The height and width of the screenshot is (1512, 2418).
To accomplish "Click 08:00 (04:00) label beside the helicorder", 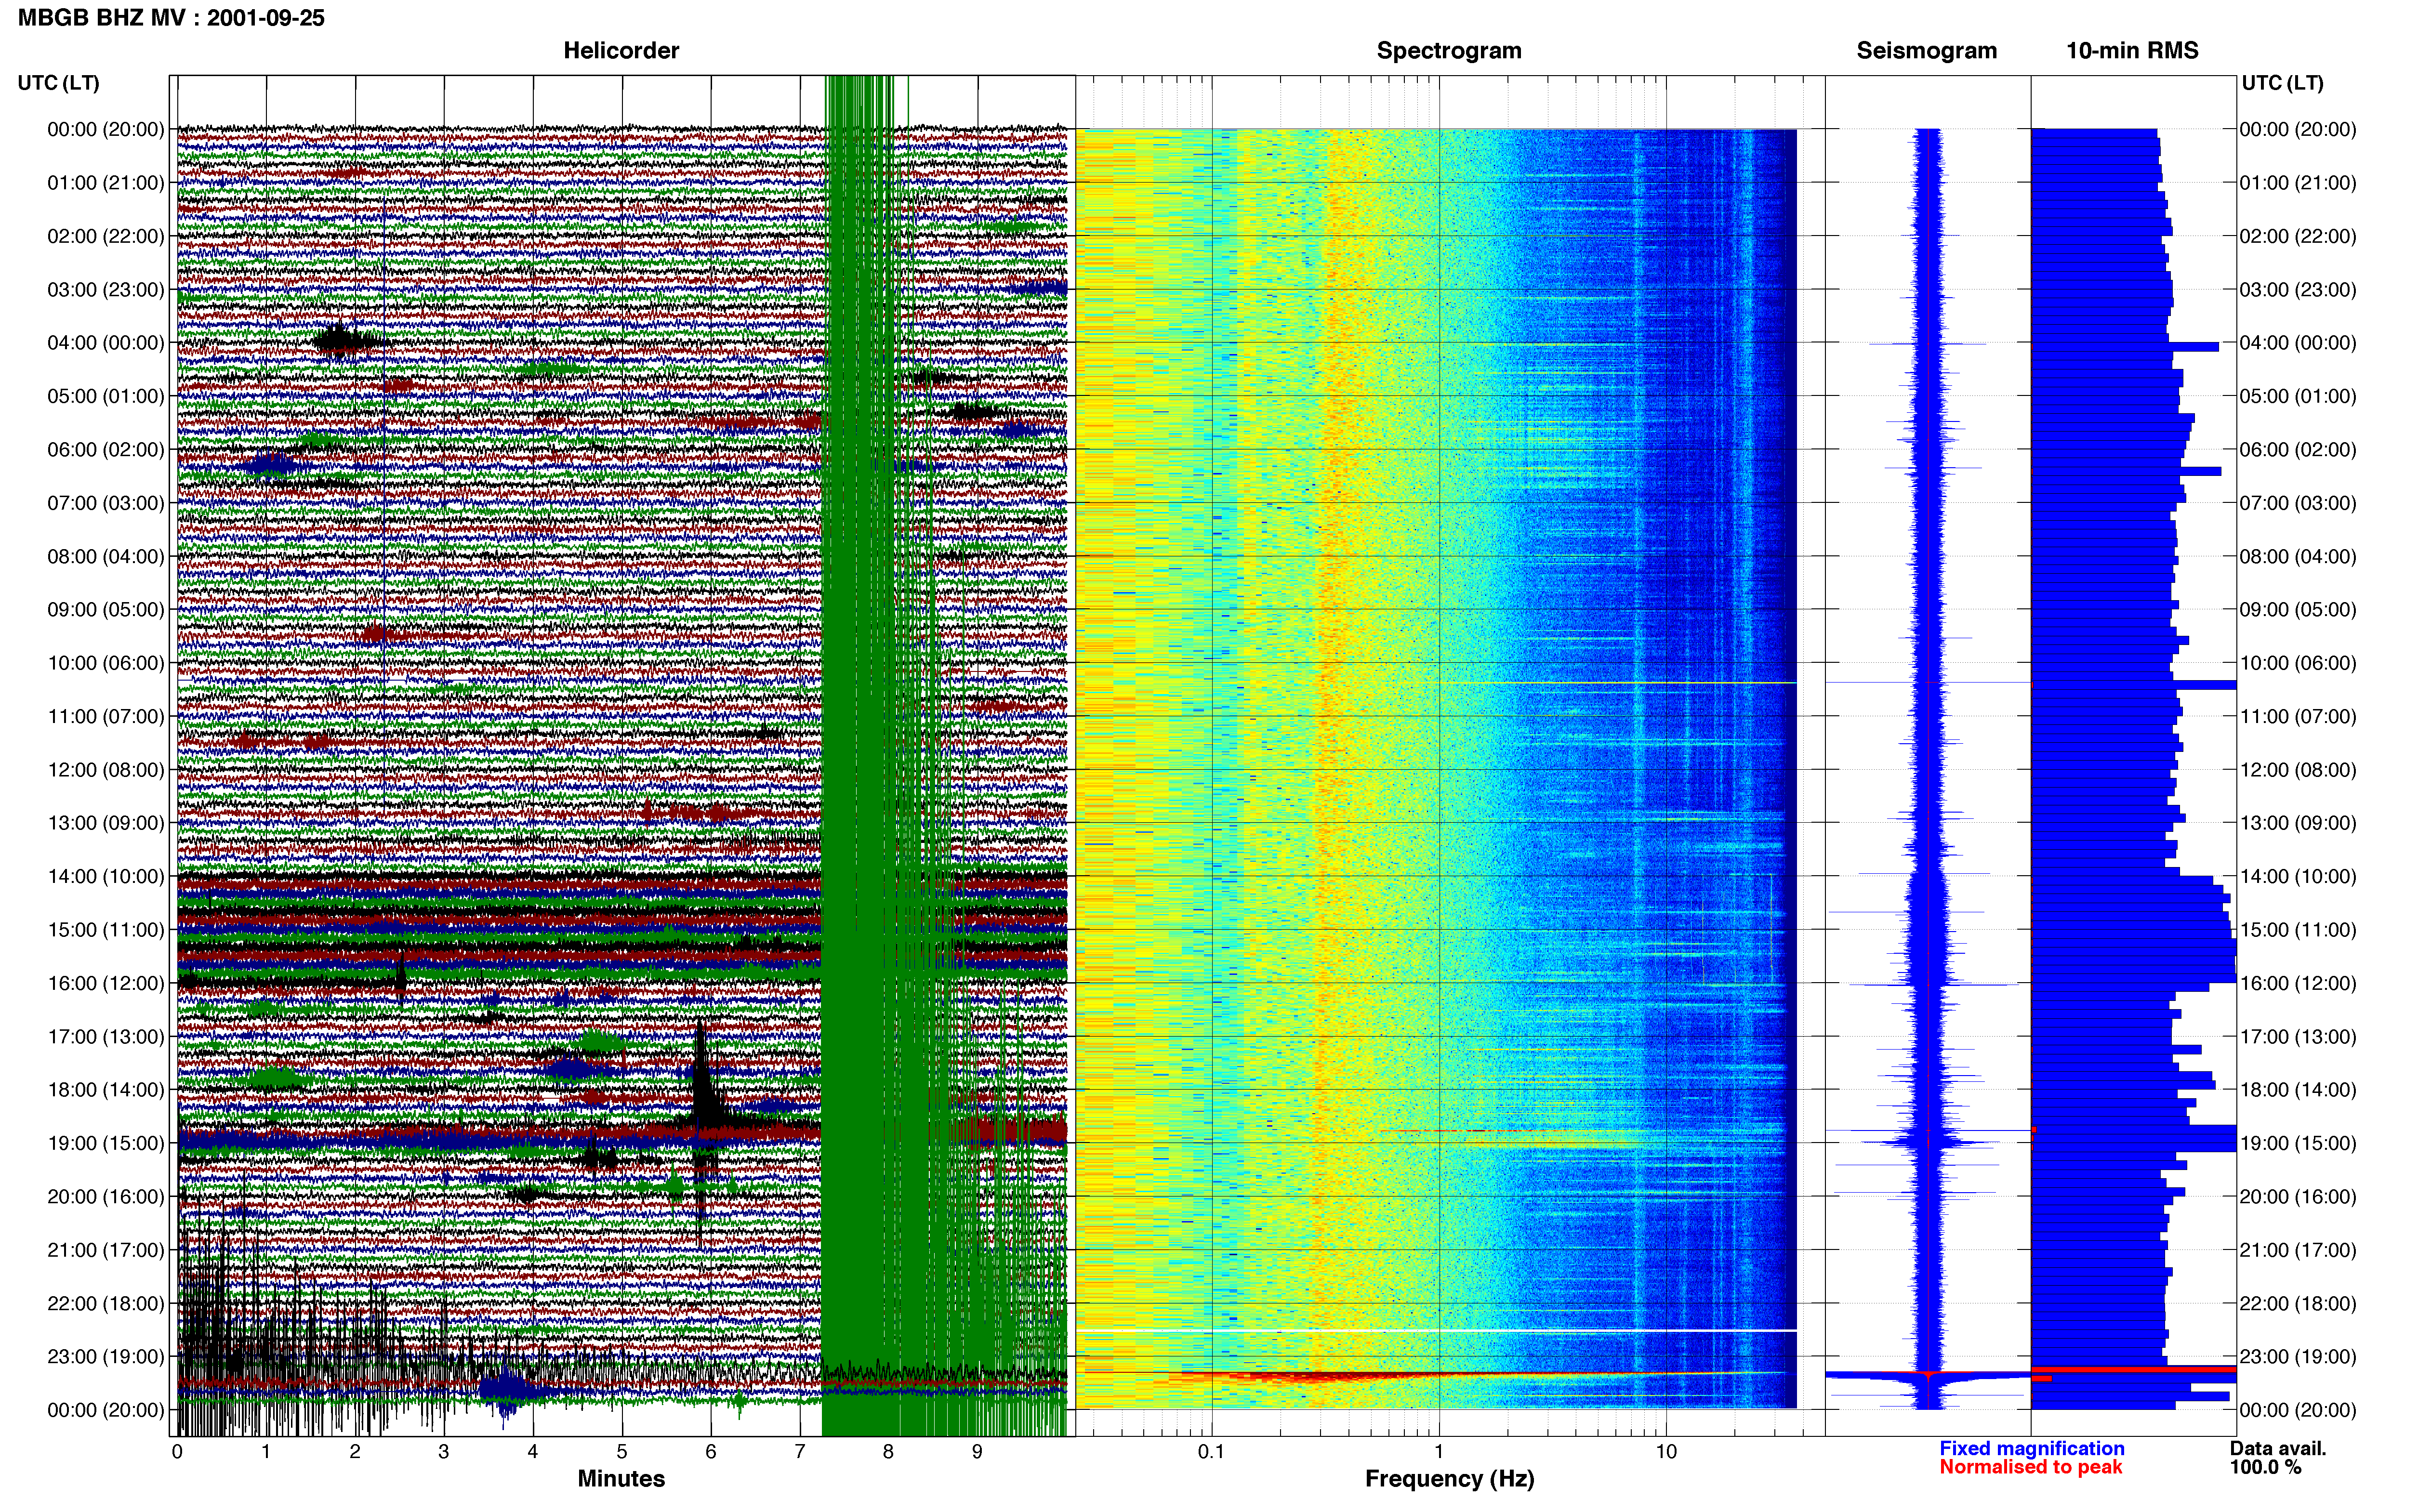I will [x=106, y=557].
